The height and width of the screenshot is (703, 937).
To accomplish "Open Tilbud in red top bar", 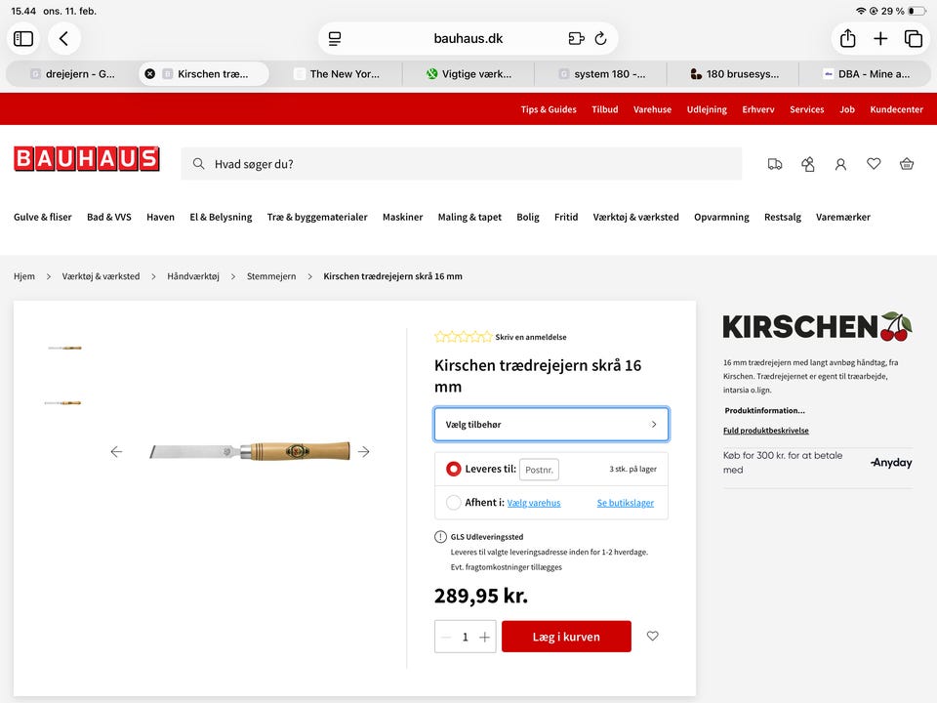I will 605,109.
